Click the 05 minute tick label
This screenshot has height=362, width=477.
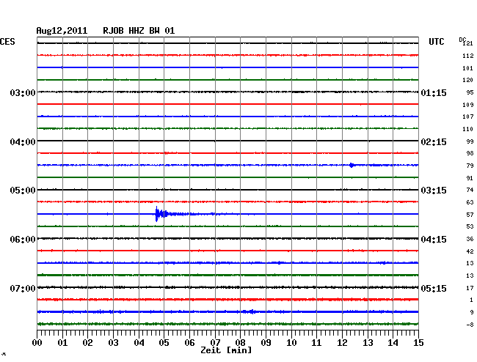pyautogui.click(x=164, y=343)
